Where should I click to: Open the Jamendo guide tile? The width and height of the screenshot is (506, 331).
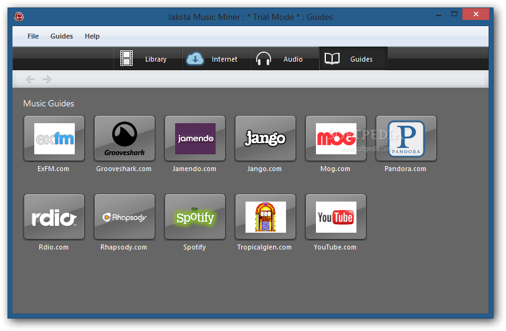(195, 138)
